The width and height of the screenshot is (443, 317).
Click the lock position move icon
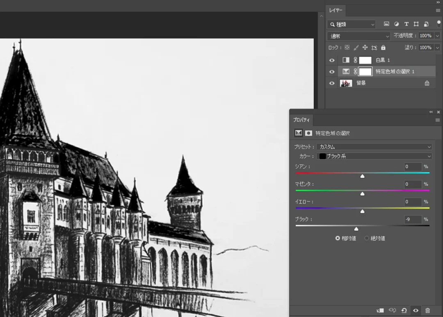[x=365, y=48]
